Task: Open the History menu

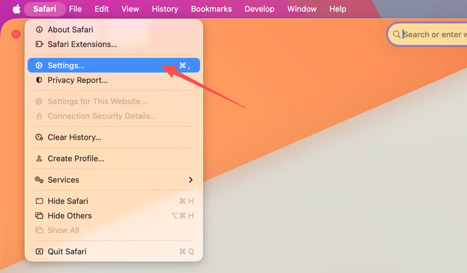Action: [x=165, y=9]
